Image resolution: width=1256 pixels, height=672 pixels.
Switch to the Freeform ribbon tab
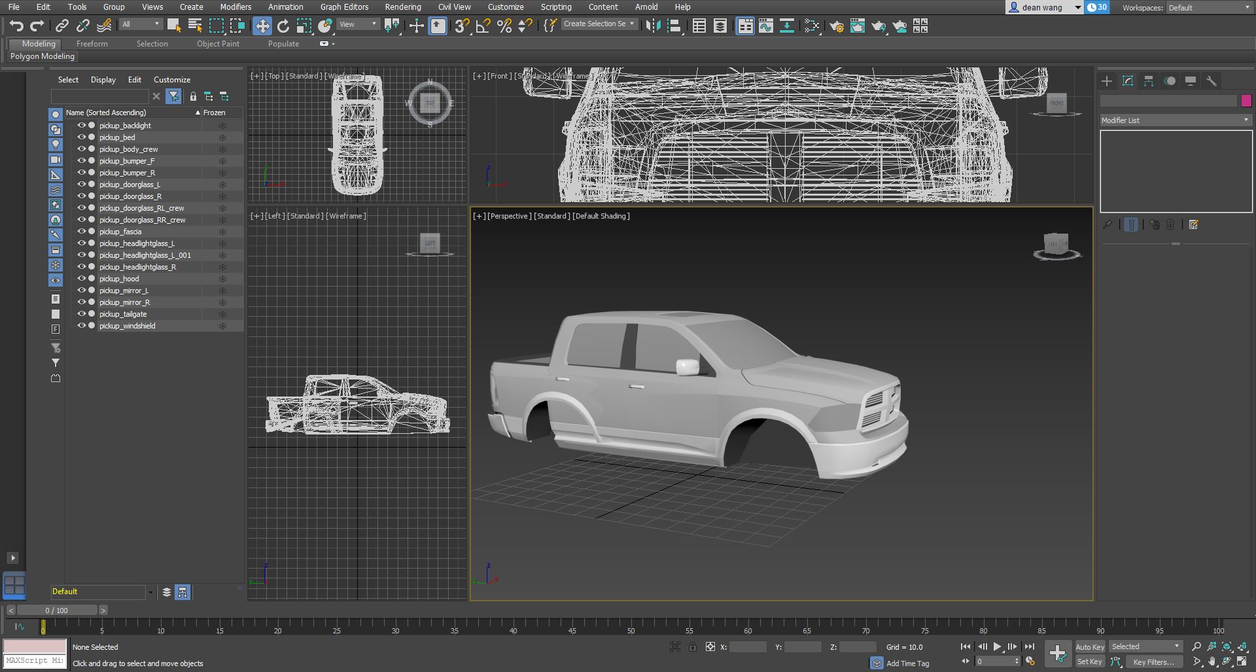point(92,44)
